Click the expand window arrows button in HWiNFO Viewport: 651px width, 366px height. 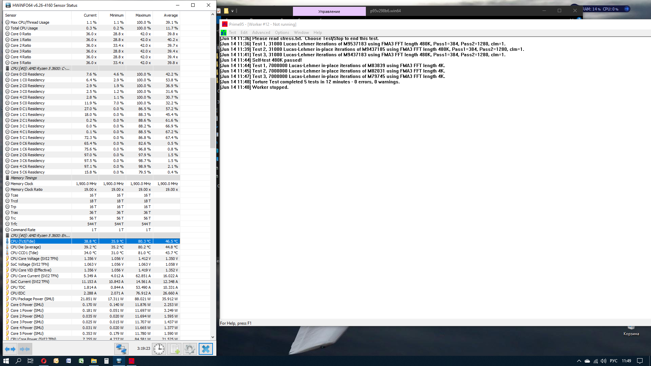point(10,349)
